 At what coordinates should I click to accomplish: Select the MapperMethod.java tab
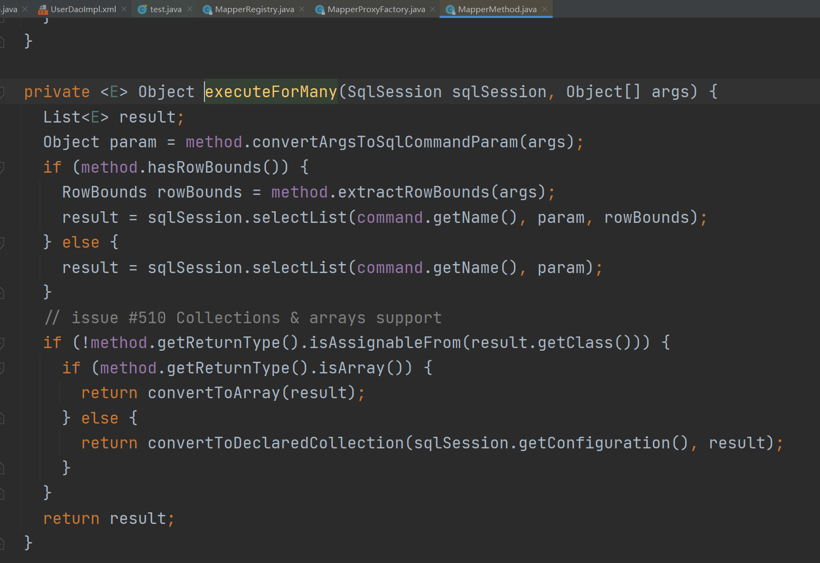coord(497,9)
